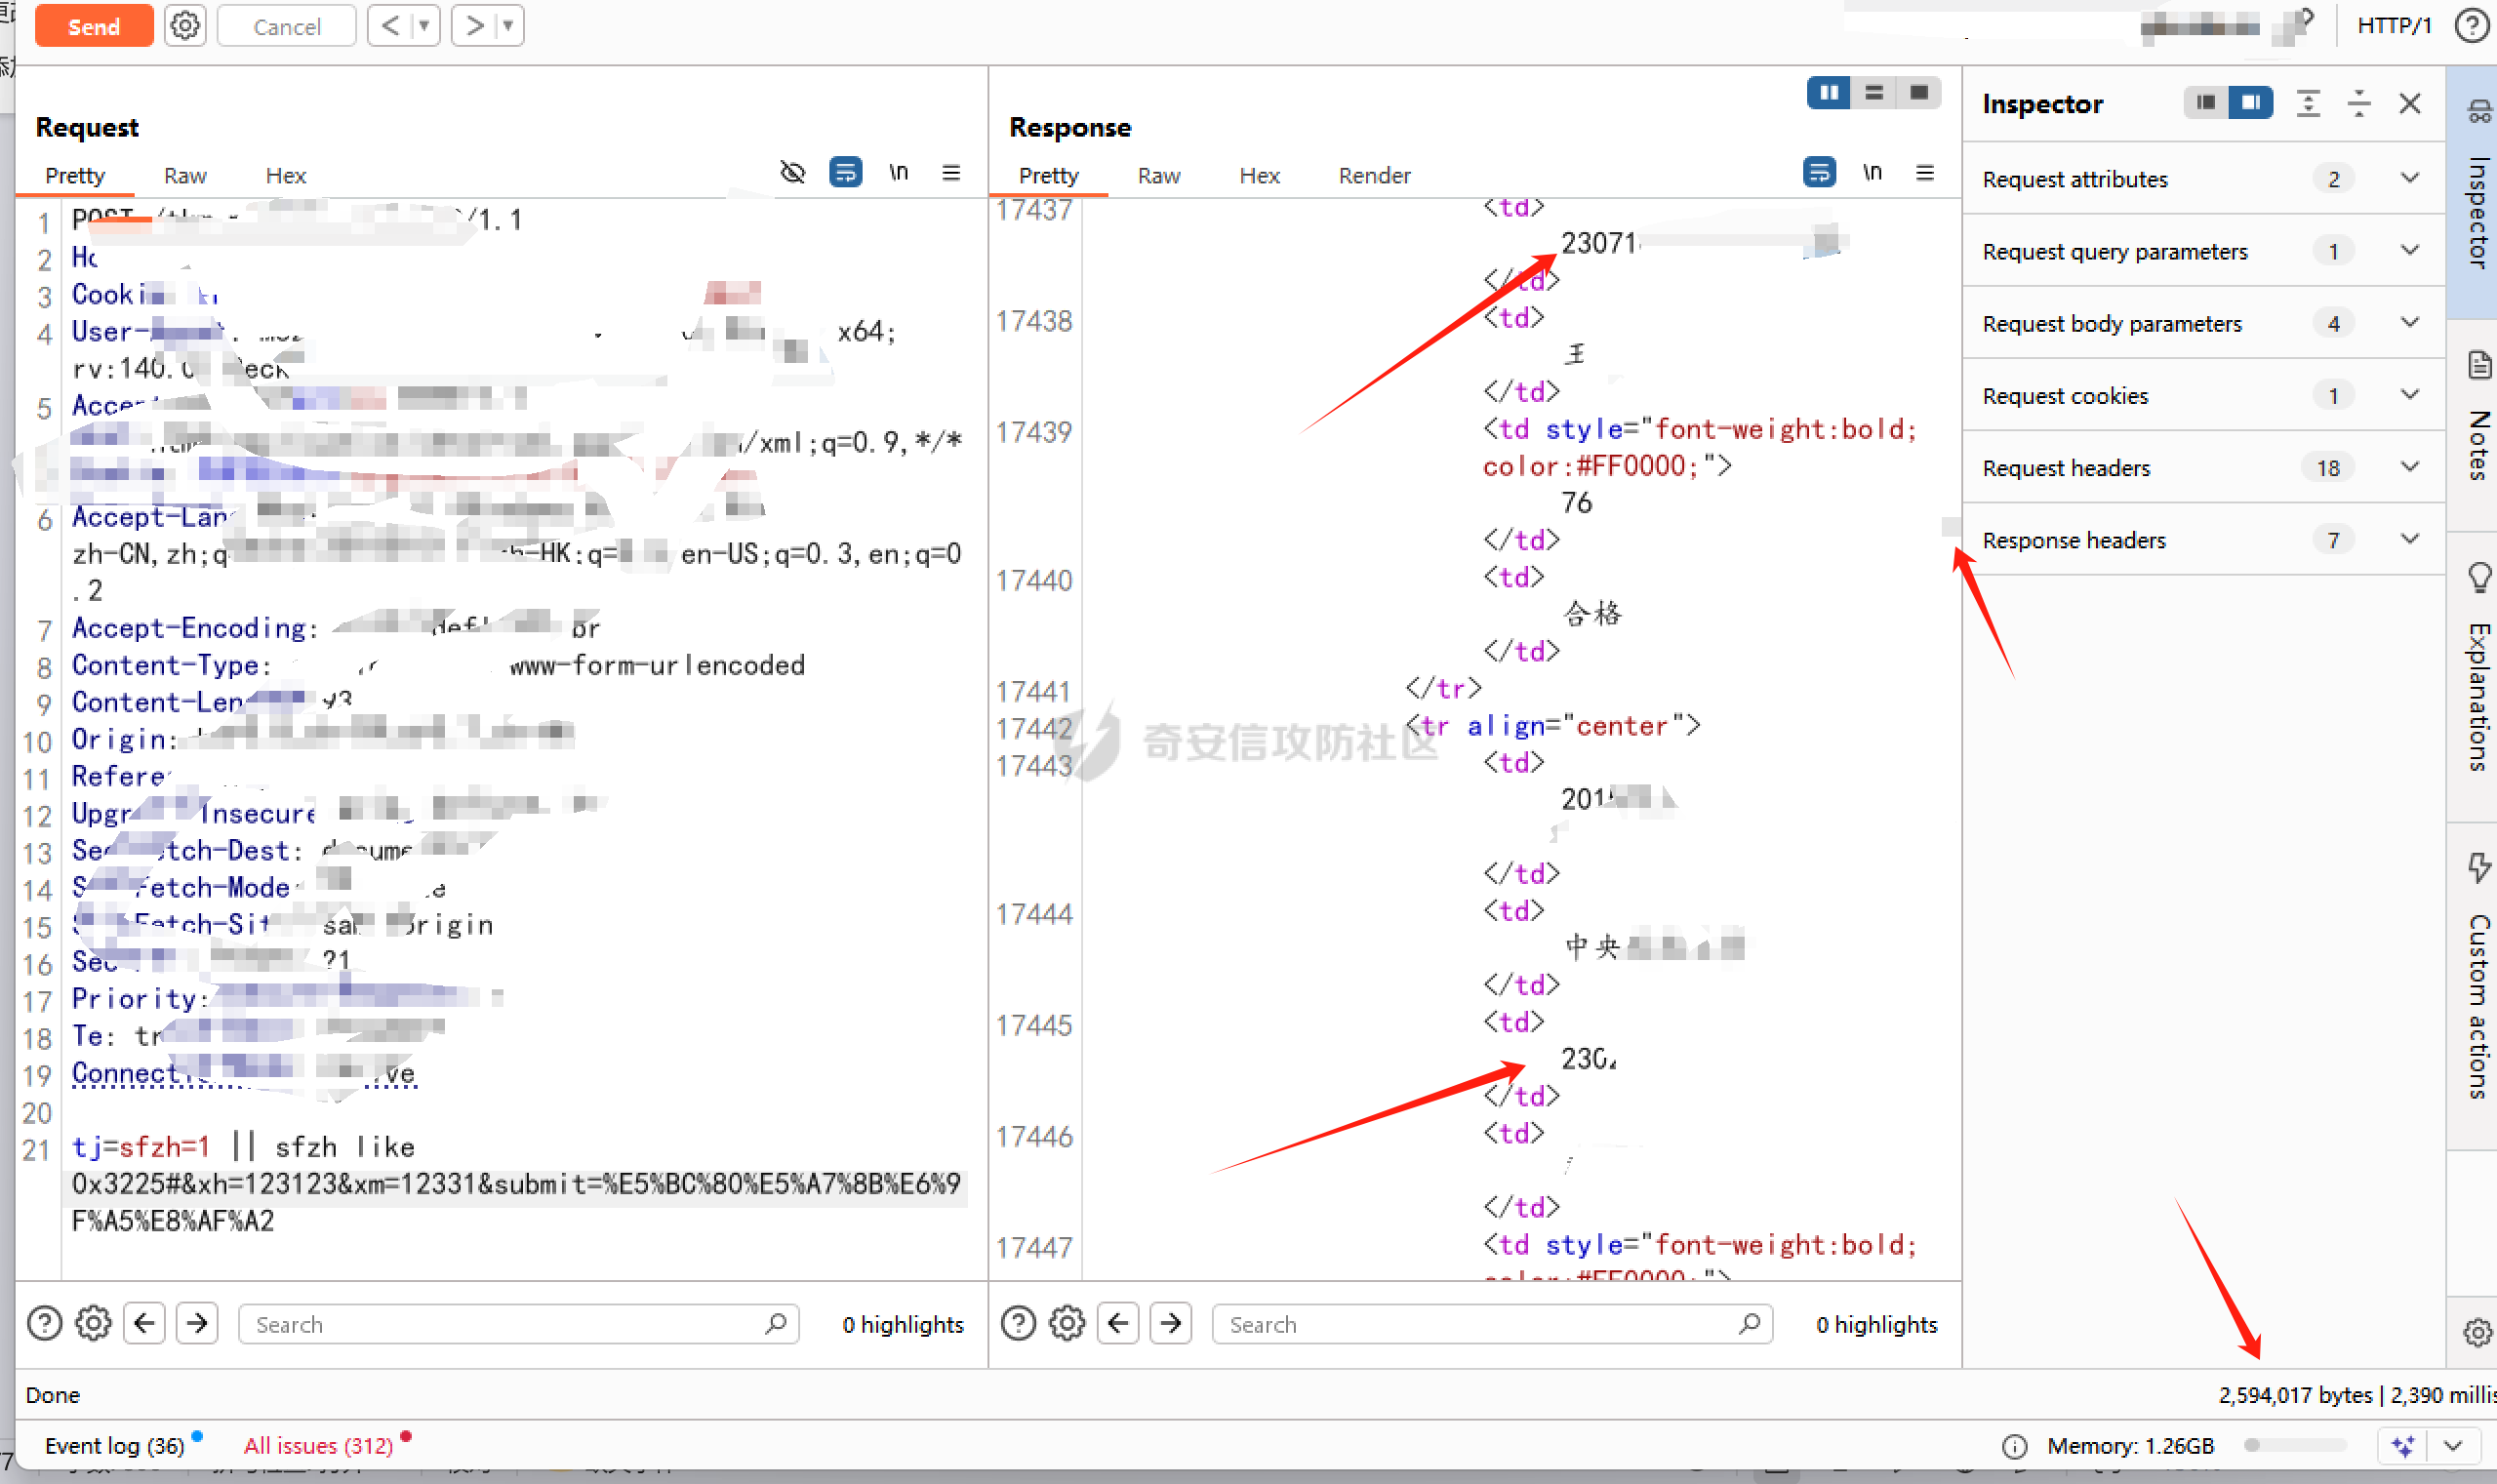Expand Request body parameters section
2497x1484 pixels.
pyautogui.click(x=2203, y=323)
